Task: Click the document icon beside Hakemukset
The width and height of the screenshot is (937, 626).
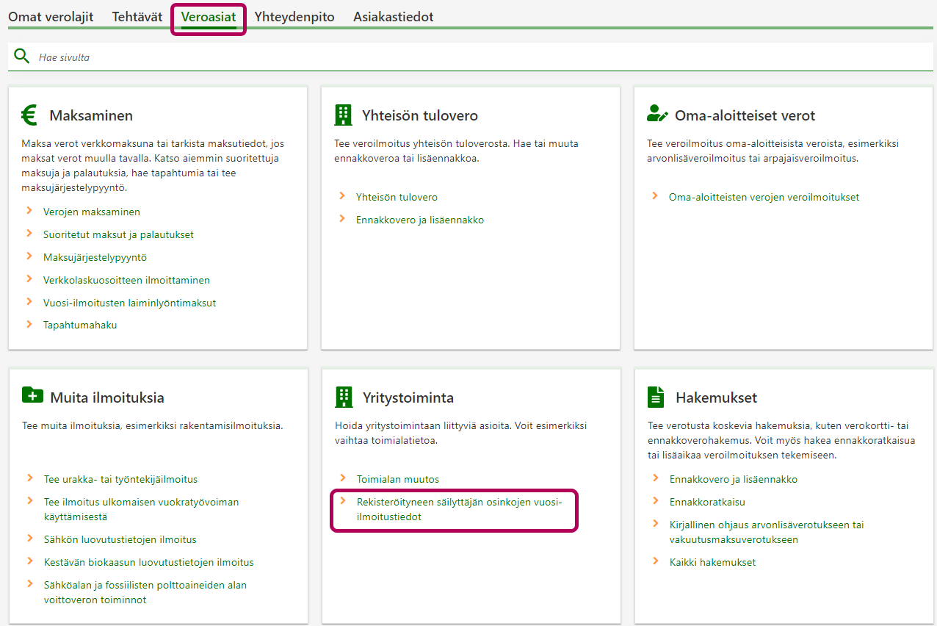Action: (655, 397)
